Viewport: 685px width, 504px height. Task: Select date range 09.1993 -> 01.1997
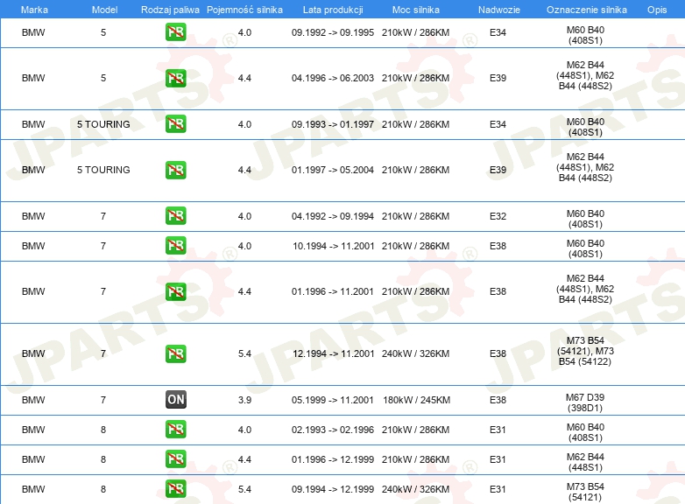point(333,124)
